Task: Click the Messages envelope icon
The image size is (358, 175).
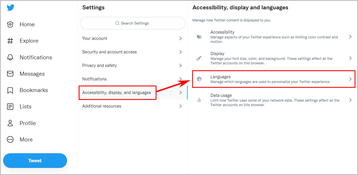Action: coord(10,74)
